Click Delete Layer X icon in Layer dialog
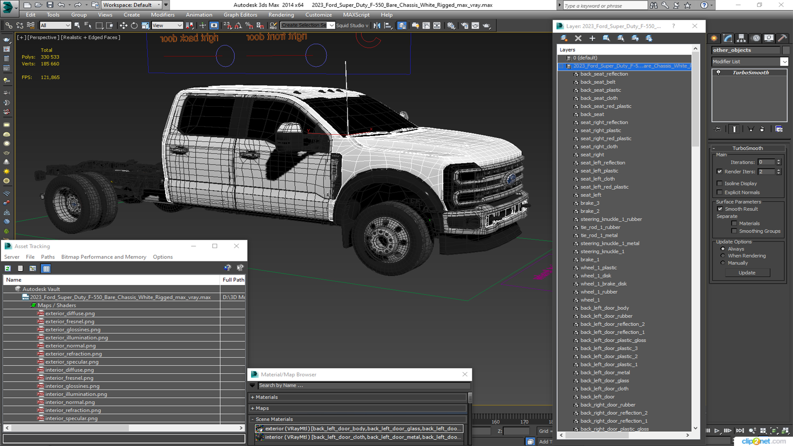Image resolution: width=793 pixels, height=446 pixels. click(x=578, y=38)
